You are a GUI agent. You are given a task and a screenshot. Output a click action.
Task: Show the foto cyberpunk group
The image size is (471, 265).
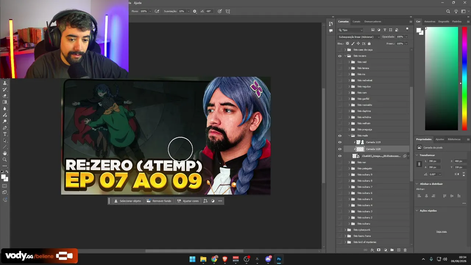[340, 230]
